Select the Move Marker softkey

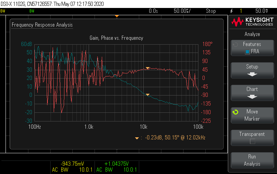click(252, 115)
